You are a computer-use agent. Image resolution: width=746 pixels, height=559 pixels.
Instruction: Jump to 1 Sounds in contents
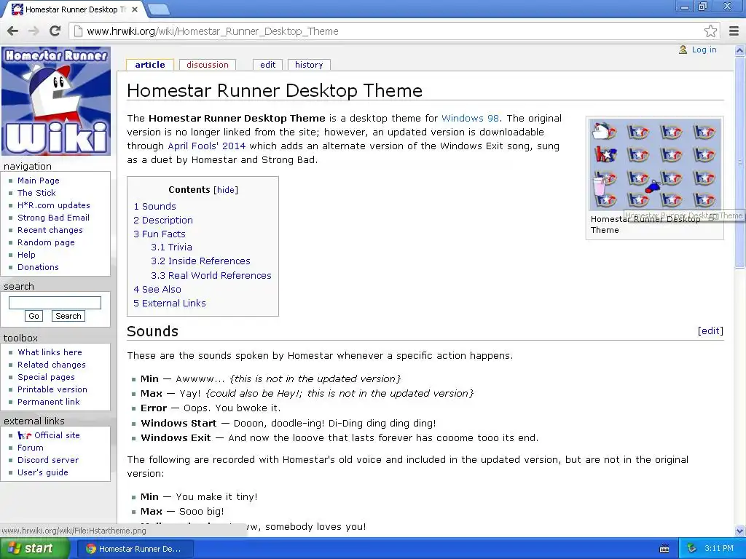pyautogui.click(x=154, y=206)
